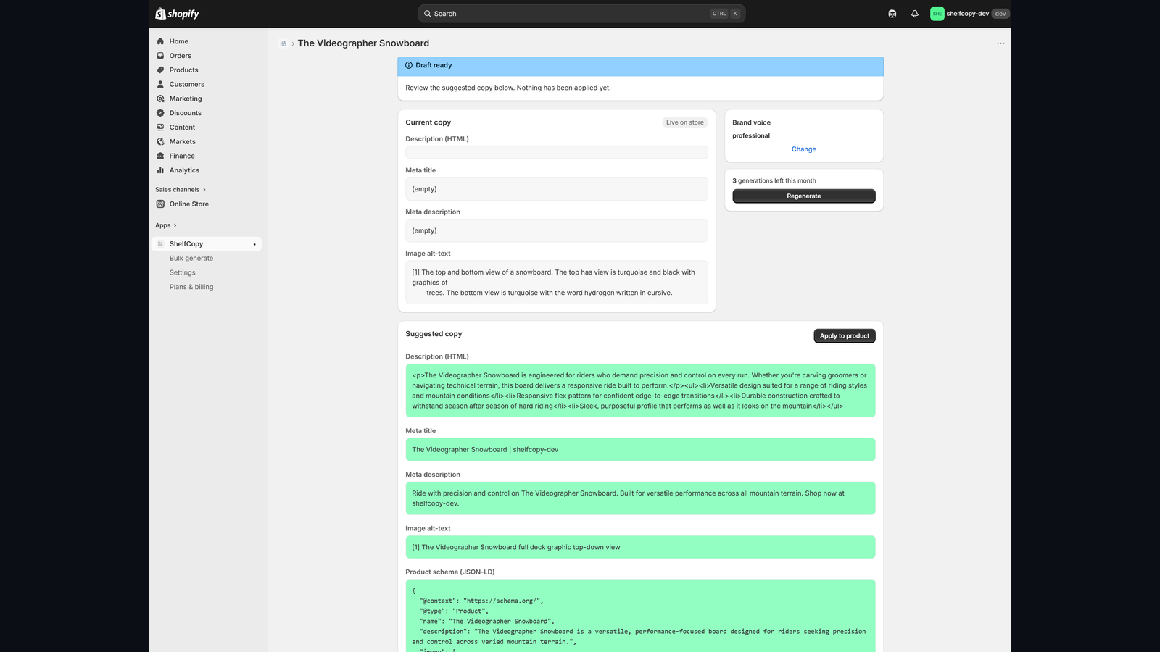Click the current Meta title (empty) field
The image size is (1160, 652).
(557, 189)
